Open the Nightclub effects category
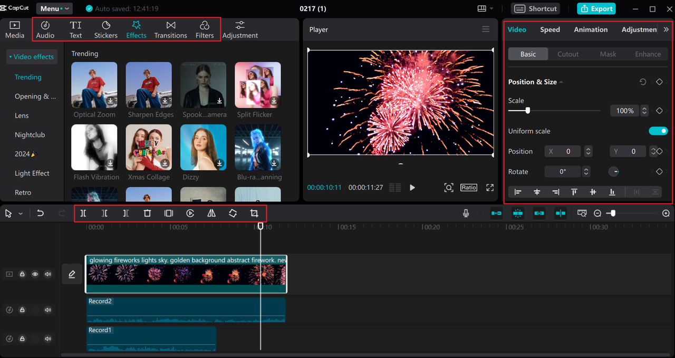 [x=30, y=135]
